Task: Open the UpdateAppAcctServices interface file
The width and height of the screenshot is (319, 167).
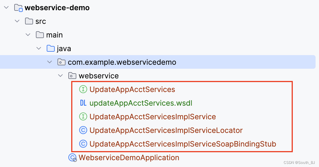Action: click(132, 89)
